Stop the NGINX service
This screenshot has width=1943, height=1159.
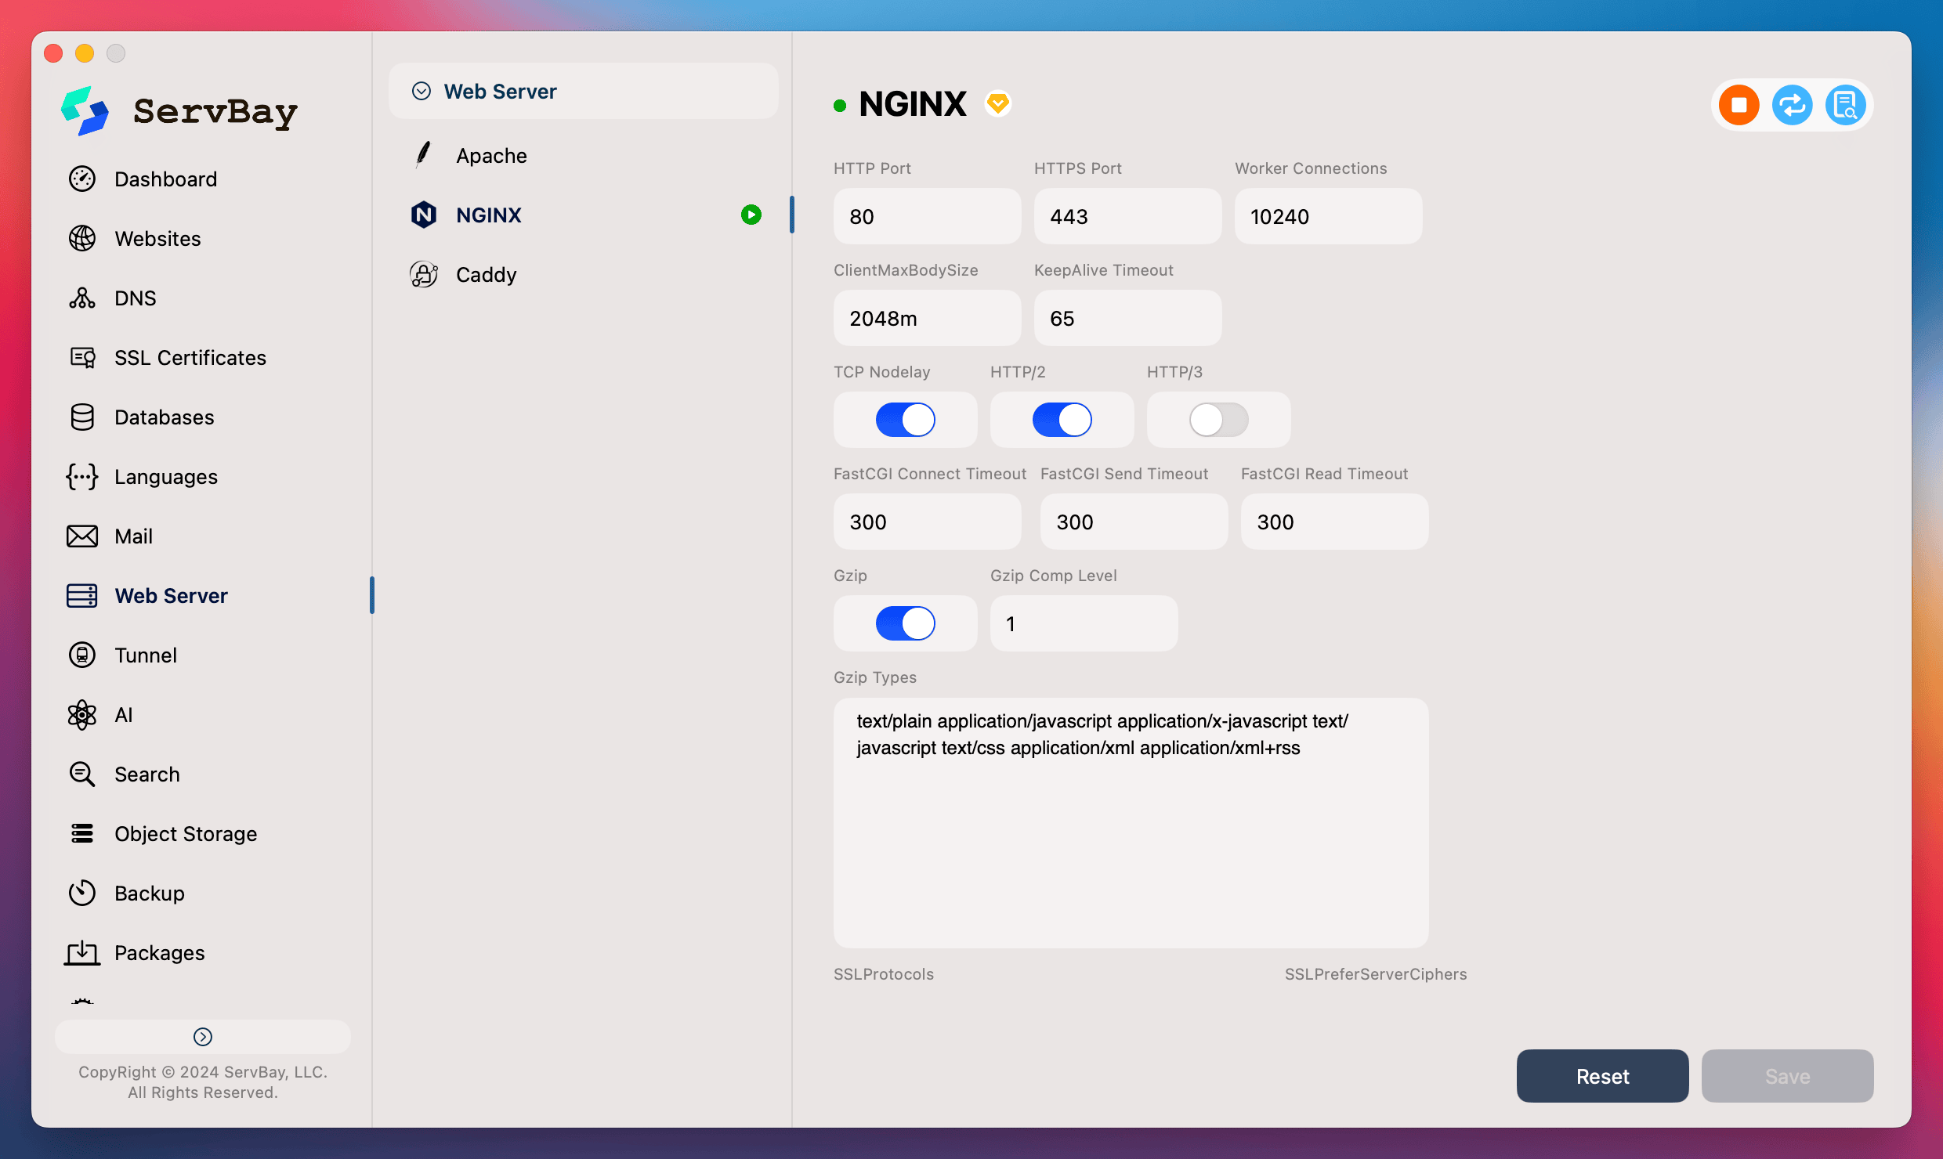point(1739,105)
